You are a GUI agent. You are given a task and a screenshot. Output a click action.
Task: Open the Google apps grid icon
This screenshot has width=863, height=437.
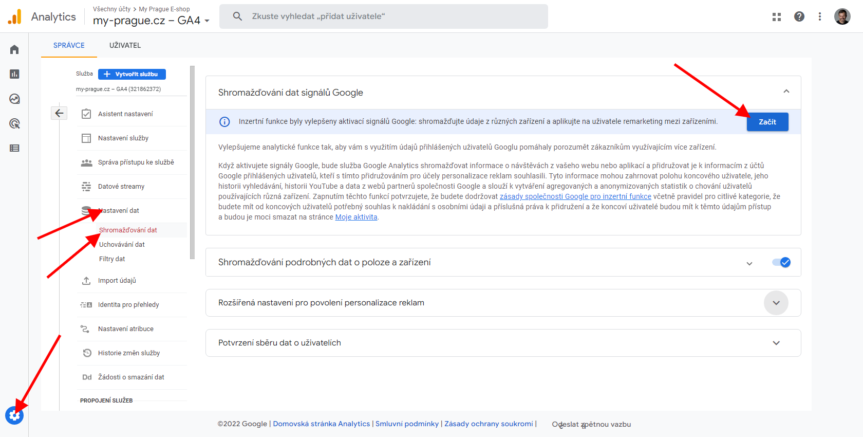coord(776,16)
